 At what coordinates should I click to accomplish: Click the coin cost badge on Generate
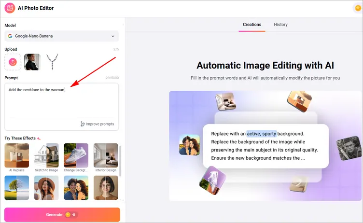point(71,215)
